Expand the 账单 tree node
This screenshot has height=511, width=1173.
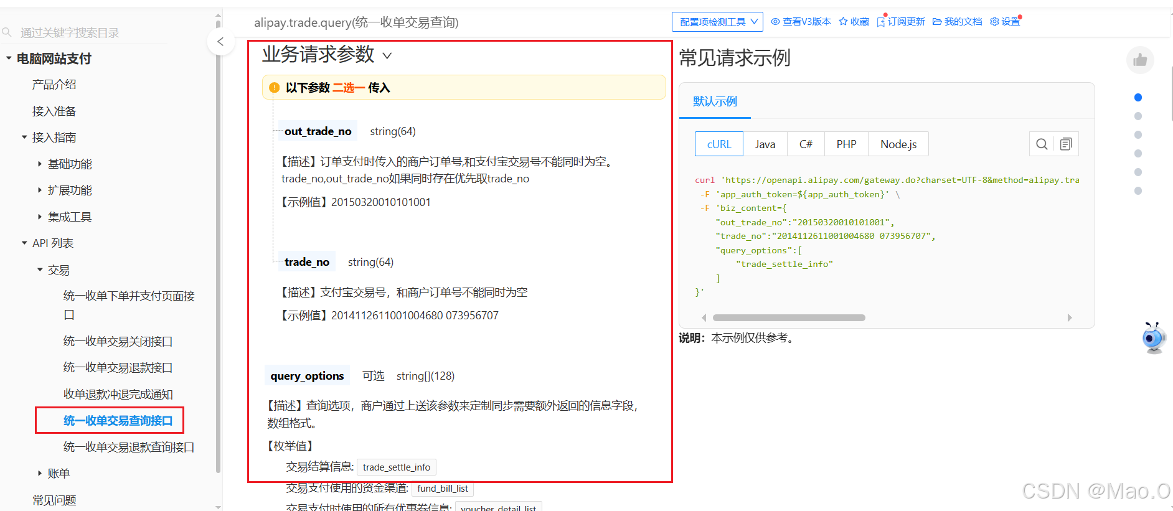(x=40, y=473)
